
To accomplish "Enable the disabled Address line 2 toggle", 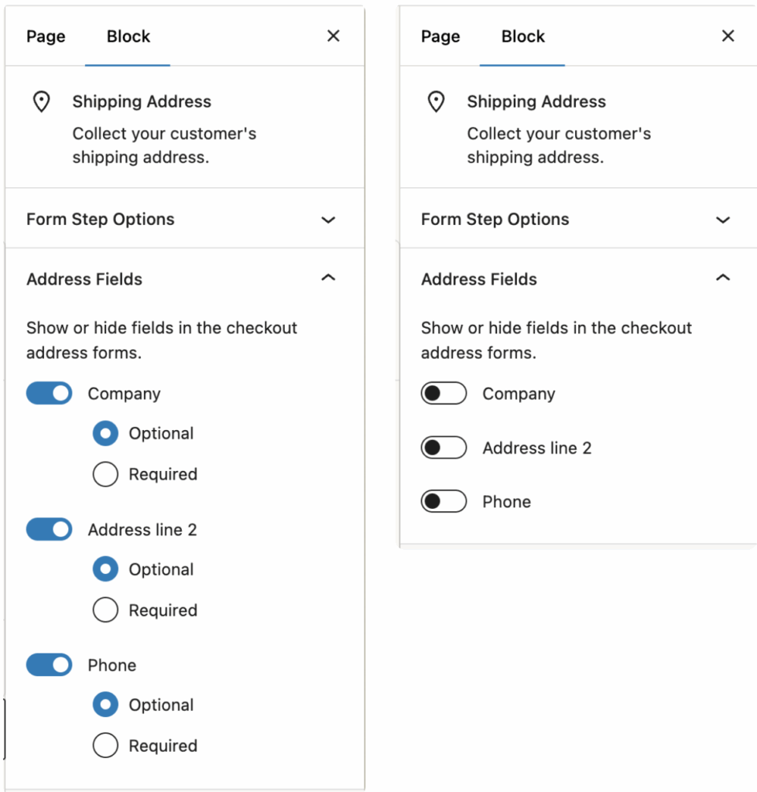I will pos(444,448).
